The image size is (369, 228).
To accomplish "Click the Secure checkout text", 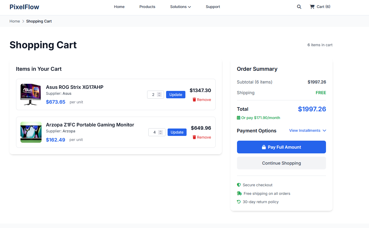I will tap(257, 185).
